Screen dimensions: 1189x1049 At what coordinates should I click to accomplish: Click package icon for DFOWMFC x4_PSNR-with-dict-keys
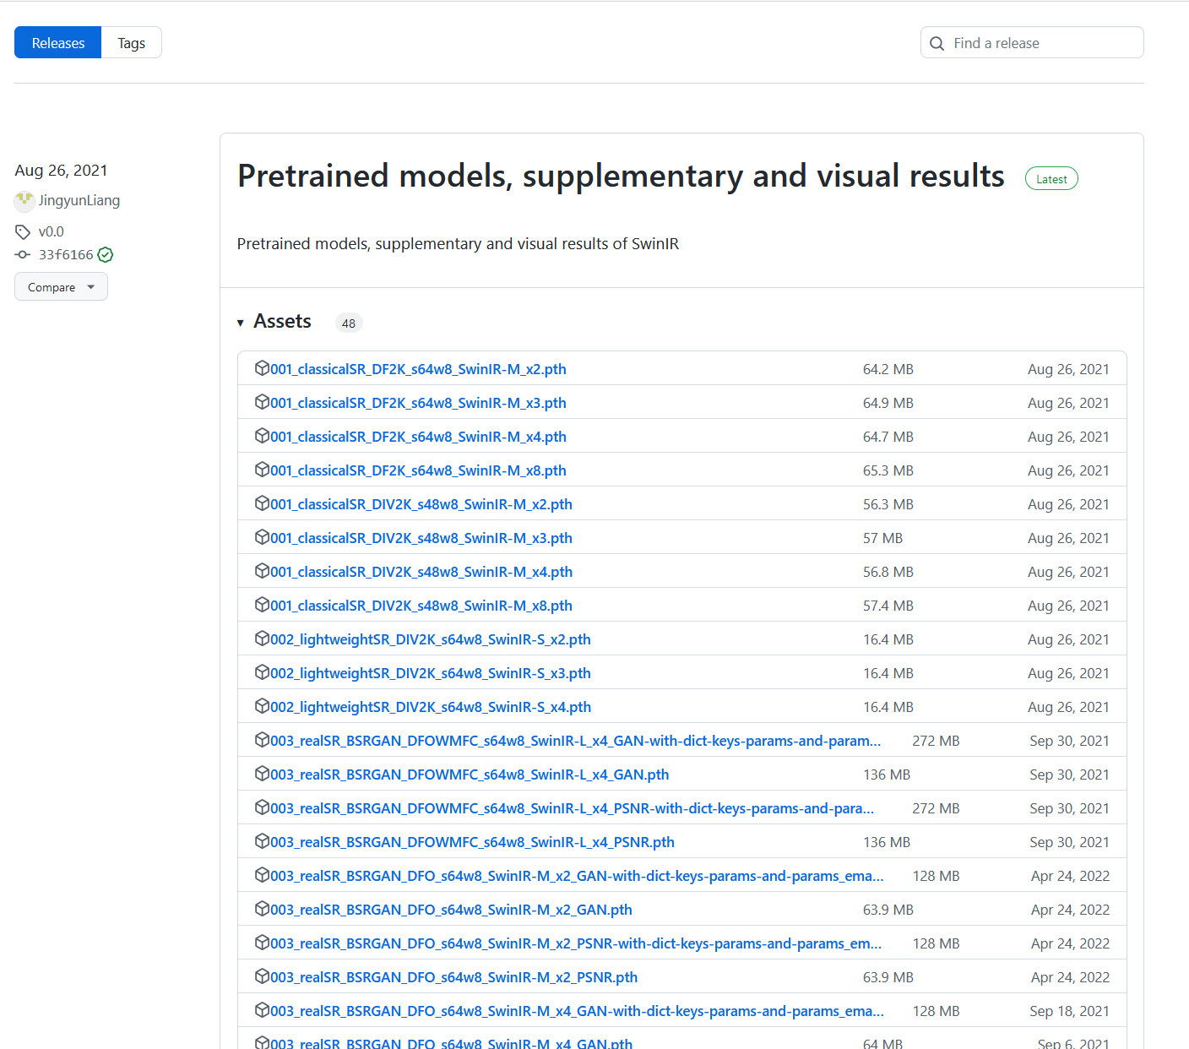click(262, 807)
